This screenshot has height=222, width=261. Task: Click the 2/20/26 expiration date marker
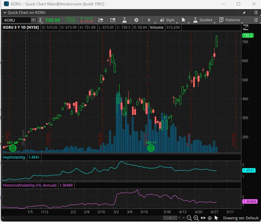100,139
